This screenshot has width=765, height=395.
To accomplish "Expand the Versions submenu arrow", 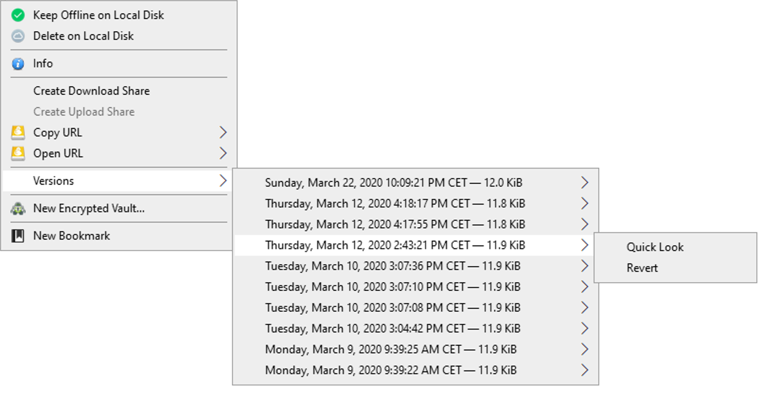I will point(223,181).
